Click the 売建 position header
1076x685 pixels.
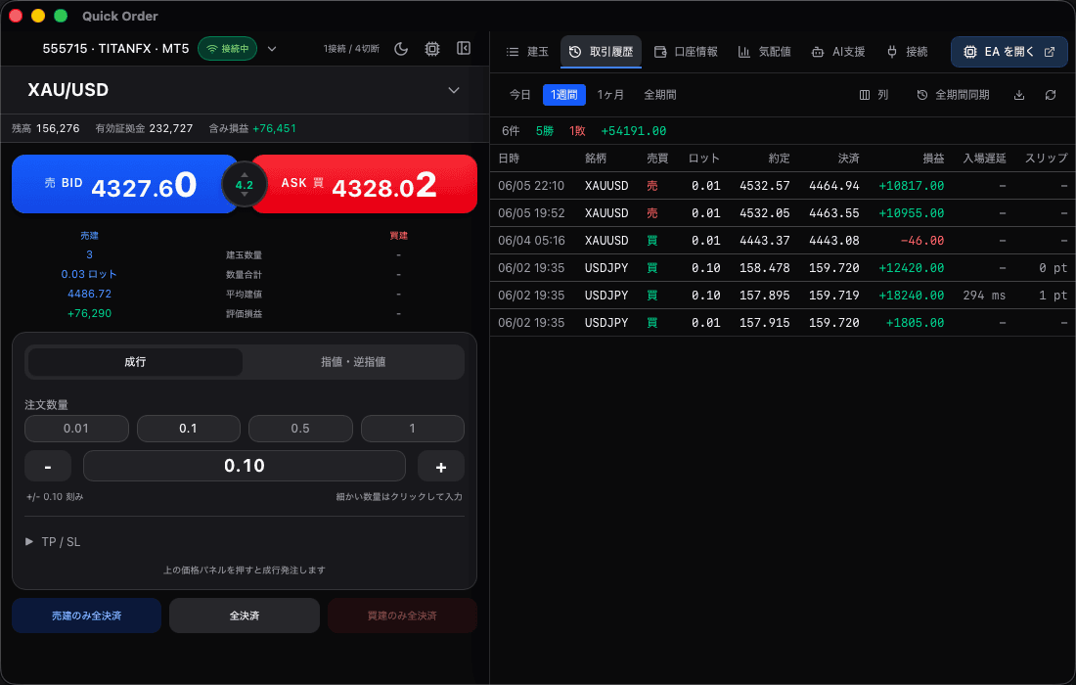click(89, 236)
